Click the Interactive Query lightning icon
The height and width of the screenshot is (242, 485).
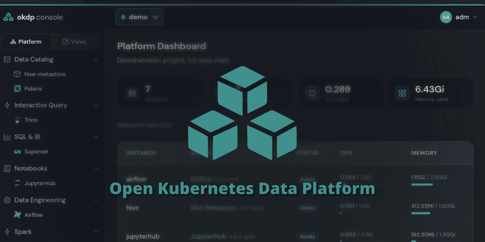tap(7, 105)
